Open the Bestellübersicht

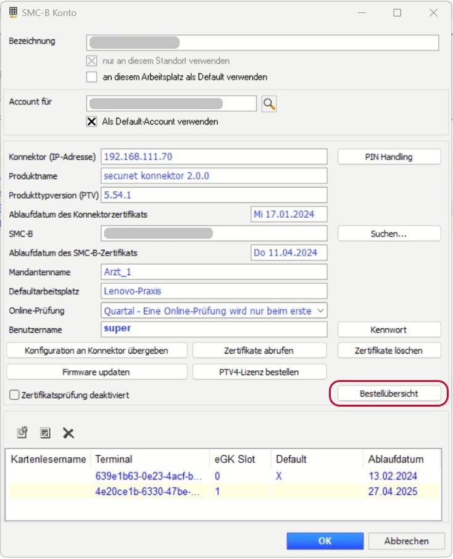pyautogui.click(x=389, y=394)
